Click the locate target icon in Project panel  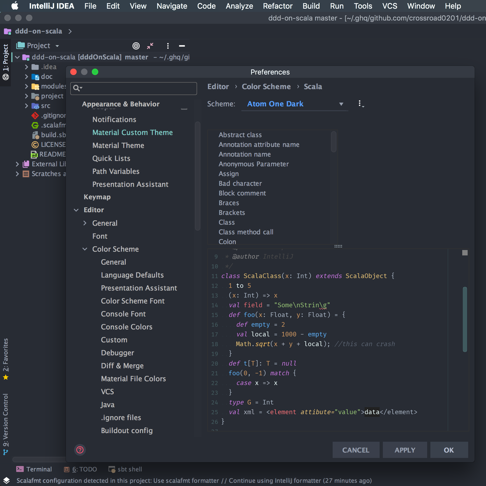coord(136,46)
